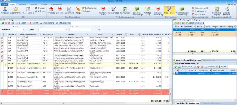Open the Vermieter column filter dropdown
The width and height of the screenshot is (237, 105).
pyautogui.click(x=88, y=35)
